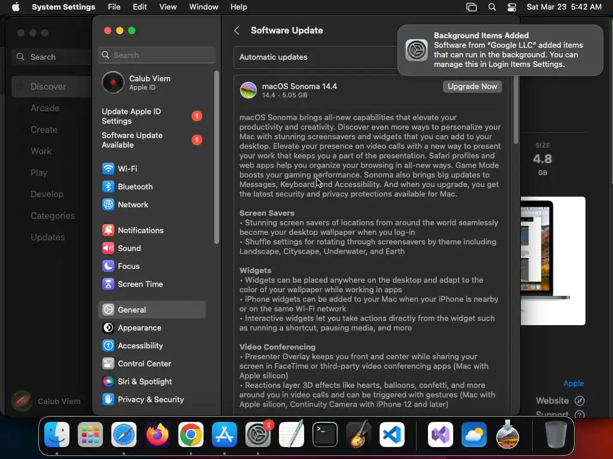Click the macOS Sonoma update icon
The height and width of the screenshot is (459, 613).
[248, 90]
